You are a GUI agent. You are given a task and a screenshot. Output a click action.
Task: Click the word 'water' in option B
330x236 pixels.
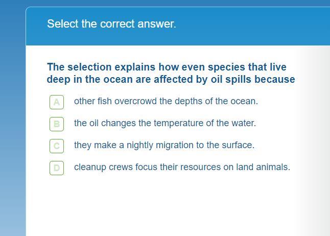243,123
